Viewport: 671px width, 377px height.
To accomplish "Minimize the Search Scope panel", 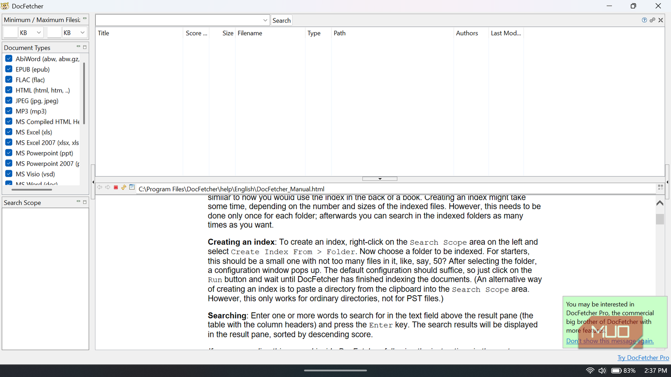I will click(78, 201).
